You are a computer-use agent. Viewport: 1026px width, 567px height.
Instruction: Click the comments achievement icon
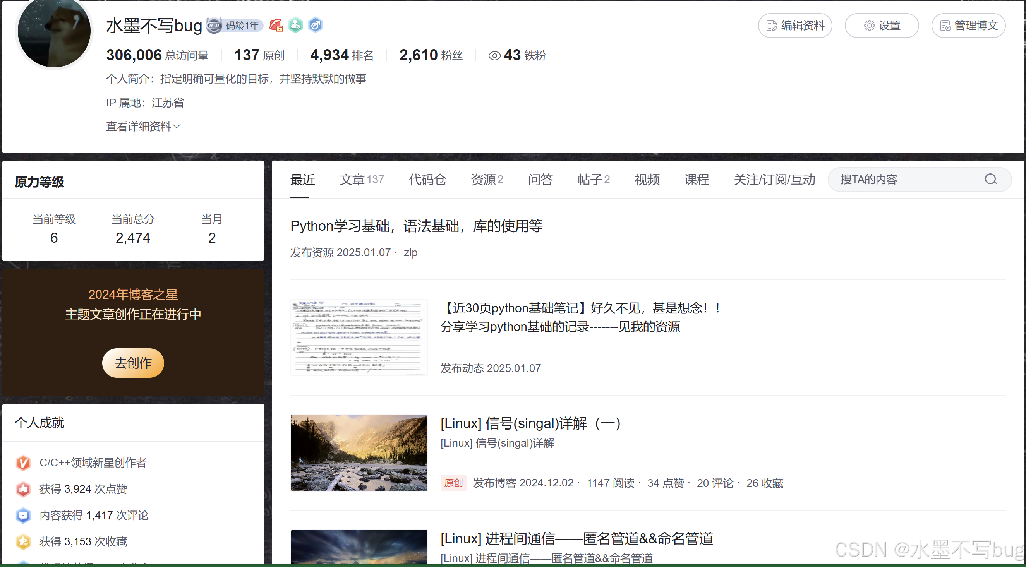(x=23, y=515)
